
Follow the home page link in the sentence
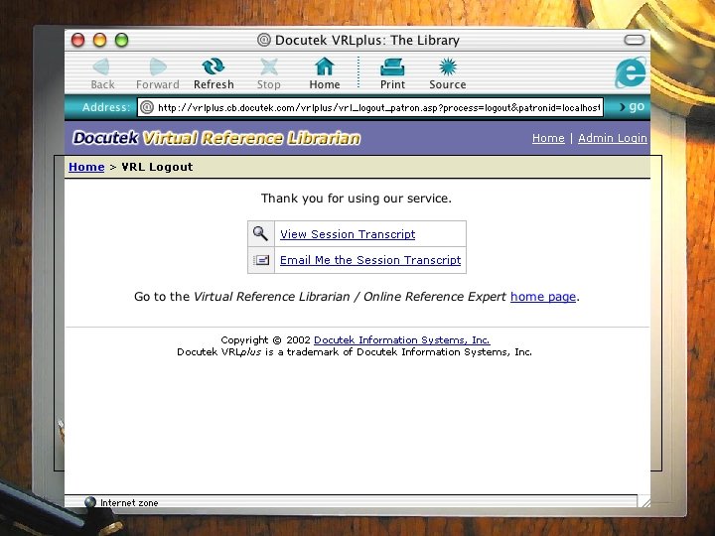tap(543, 297)
